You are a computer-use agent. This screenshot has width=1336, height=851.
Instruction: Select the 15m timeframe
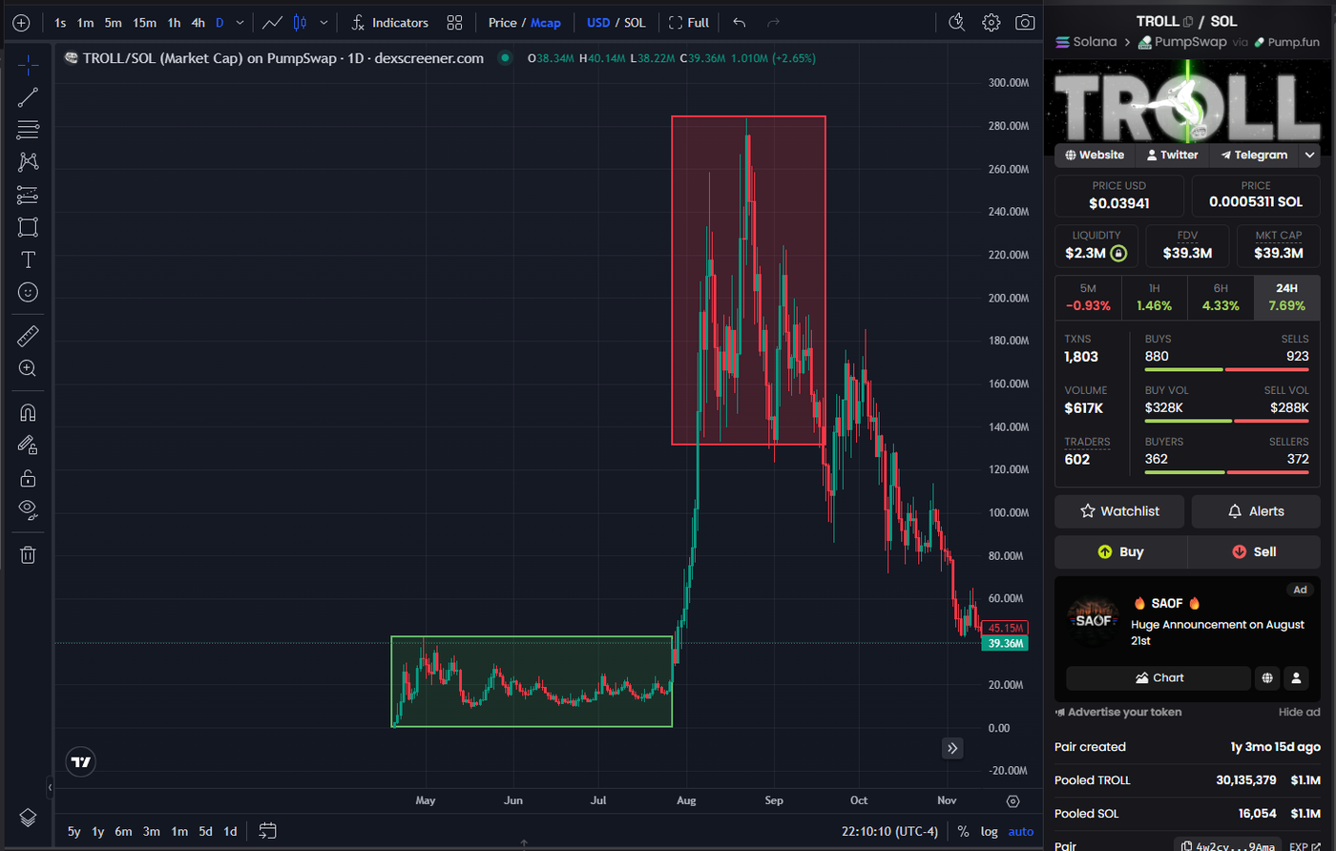(144, 22)
